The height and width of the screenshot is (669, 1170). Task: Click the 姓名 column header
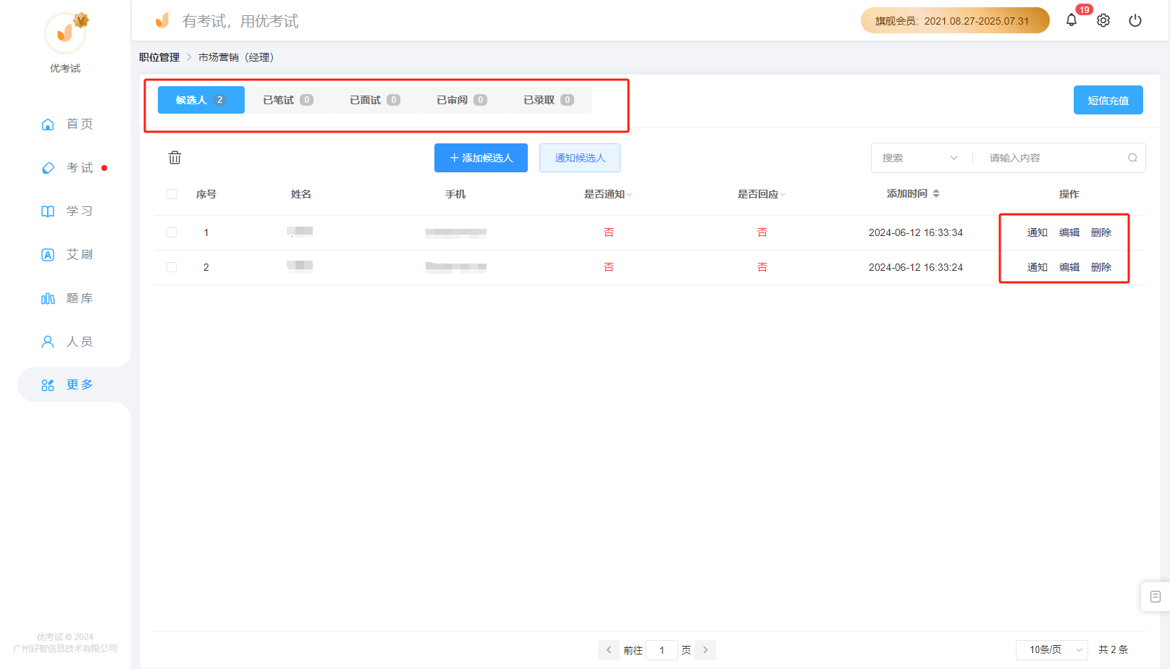coord(301,194)
